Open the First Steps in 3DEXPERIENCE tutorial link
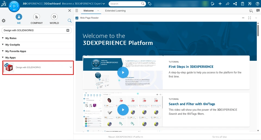This screenshot has width=261, height=140. click(191, 67)
